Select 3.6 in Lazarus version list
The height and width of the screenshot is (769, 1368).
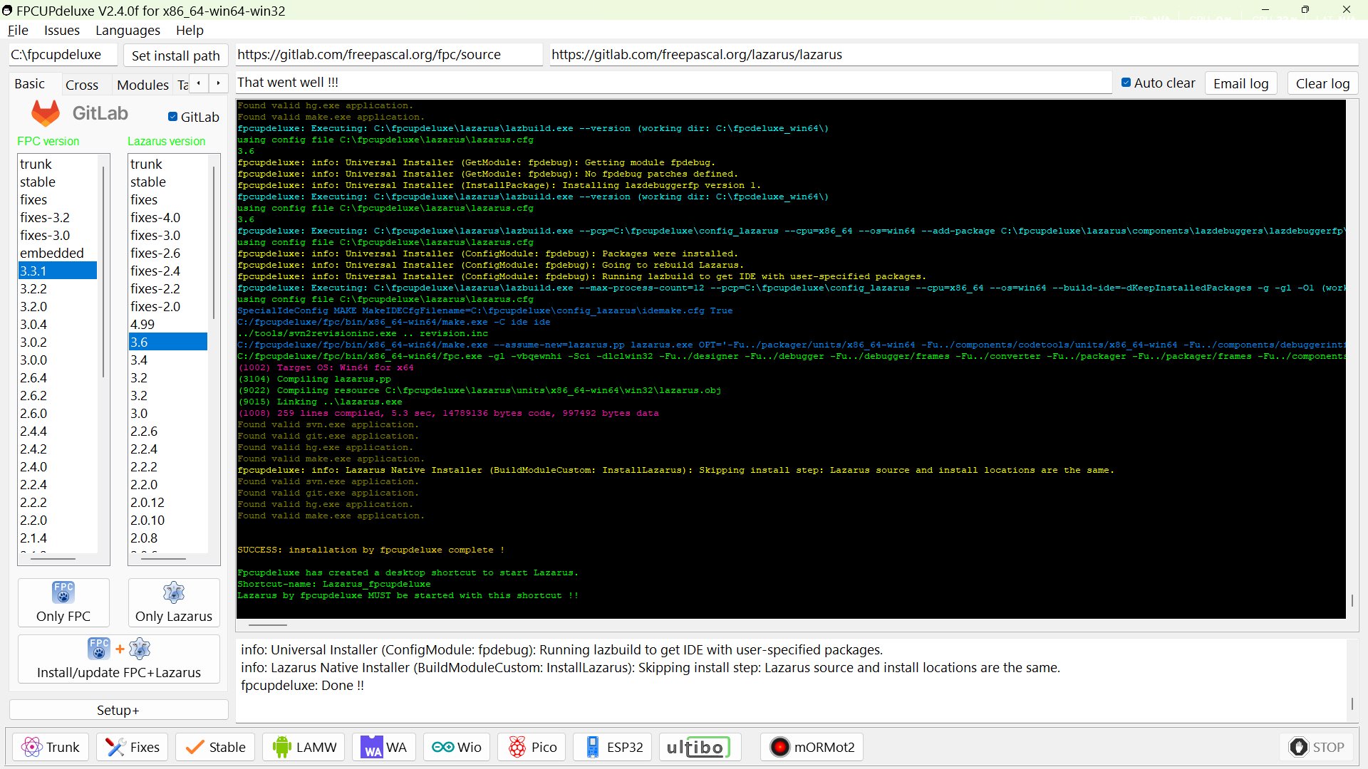coord(168,342)
